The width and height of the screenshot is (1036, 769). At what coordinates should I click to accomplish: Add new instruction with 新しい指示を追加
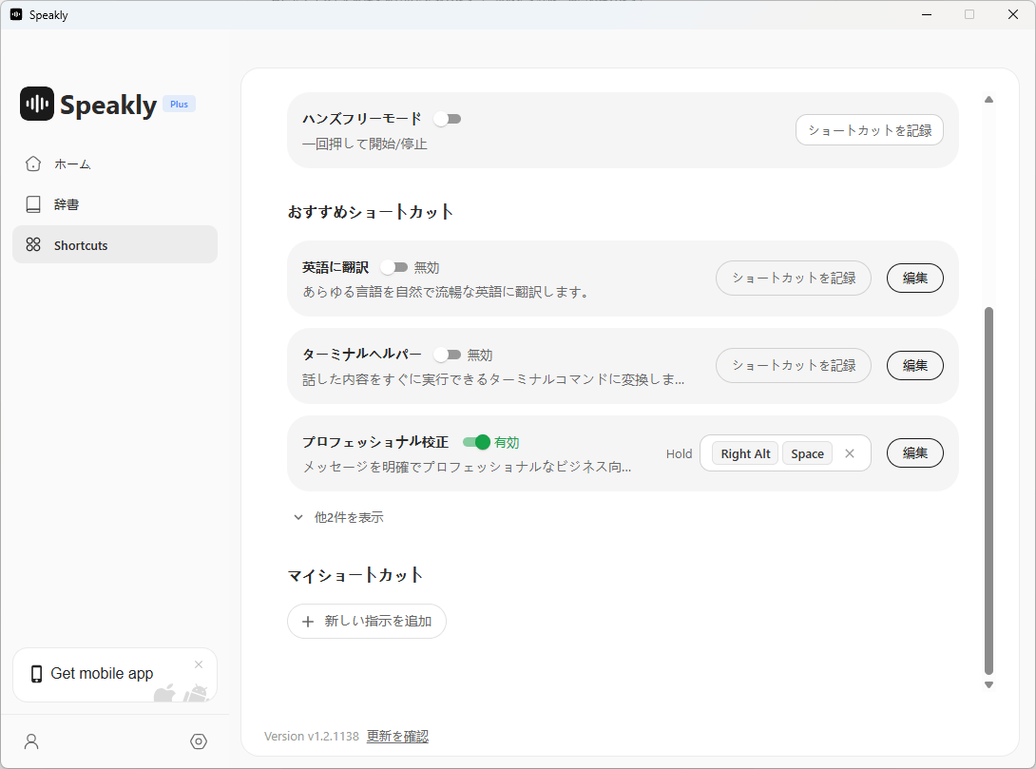tap(367, 622)
